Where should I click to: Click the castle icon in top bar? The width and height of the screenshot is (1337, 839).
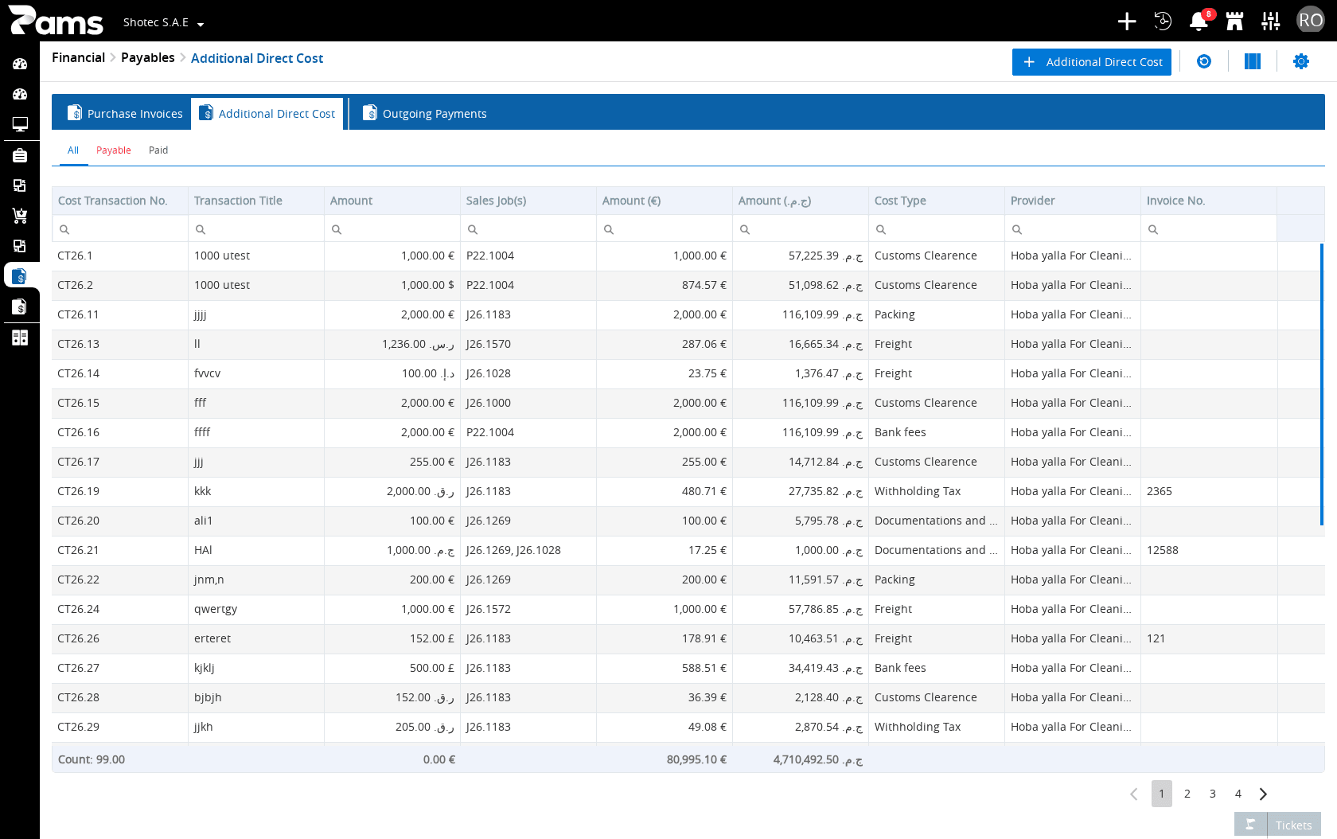click(1234, 21)
